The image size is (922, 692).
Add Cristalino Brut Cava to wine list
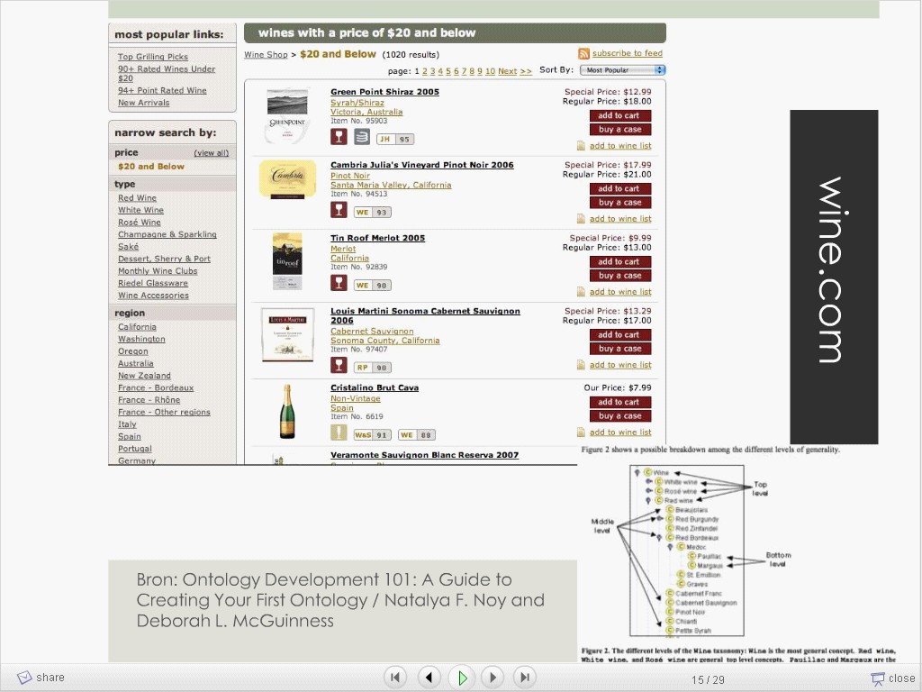[x=620, y=432]
